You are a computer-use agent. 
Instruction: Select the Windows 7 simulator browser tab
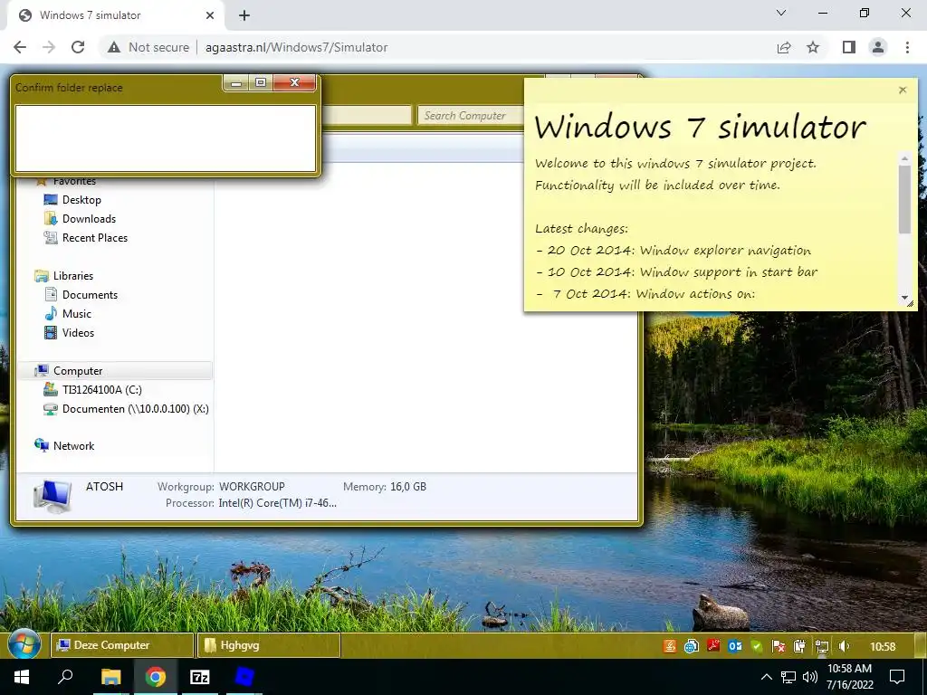(116, 15)
